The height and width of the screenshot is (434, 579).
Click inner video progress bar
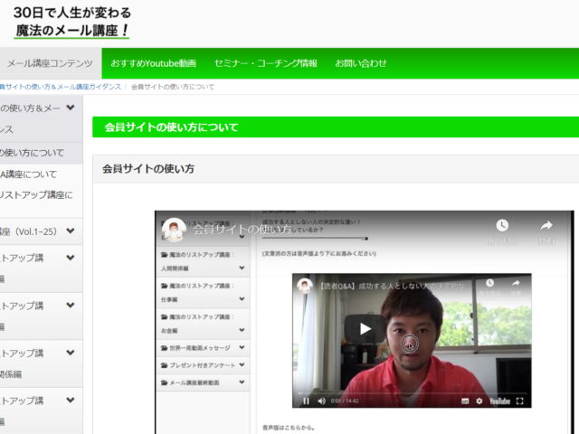[412, 393]
